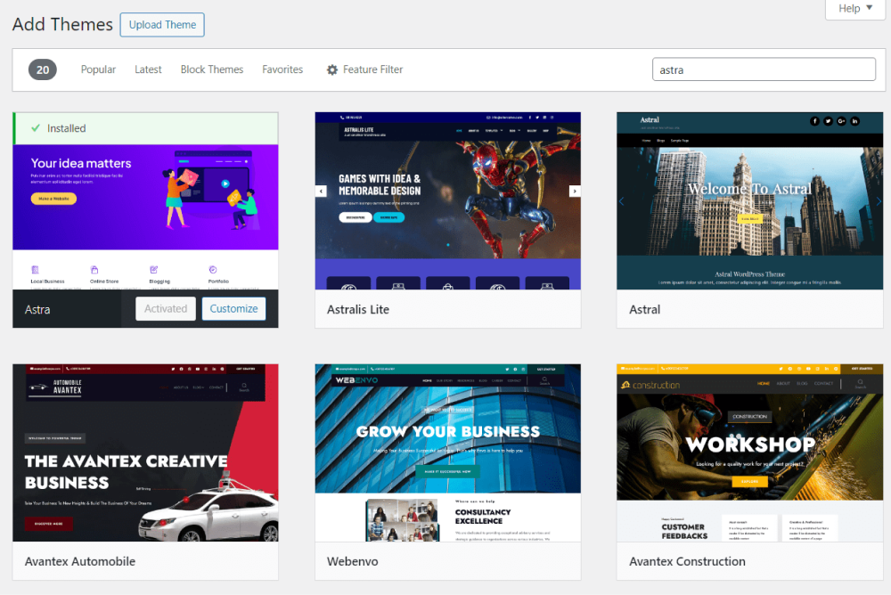Open the Webenvo theme thumbnail
The width and height of the screenshot is (891, 595).
coord(448,452)
